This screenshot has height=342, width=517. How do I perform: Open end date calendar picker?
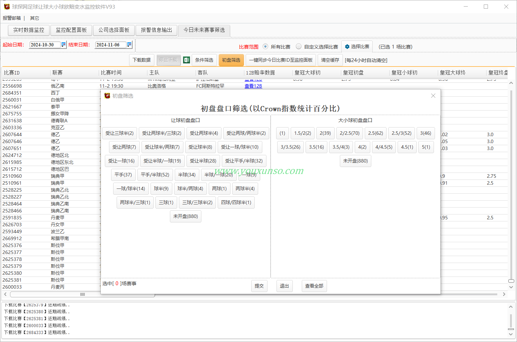click(129, 44)
